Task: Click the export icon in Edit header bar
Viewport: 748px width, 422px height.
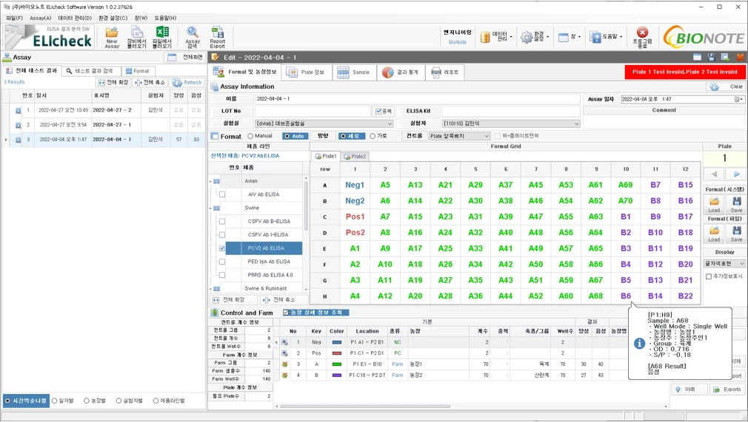Action: pyautogui.click(x=725, y=57)
